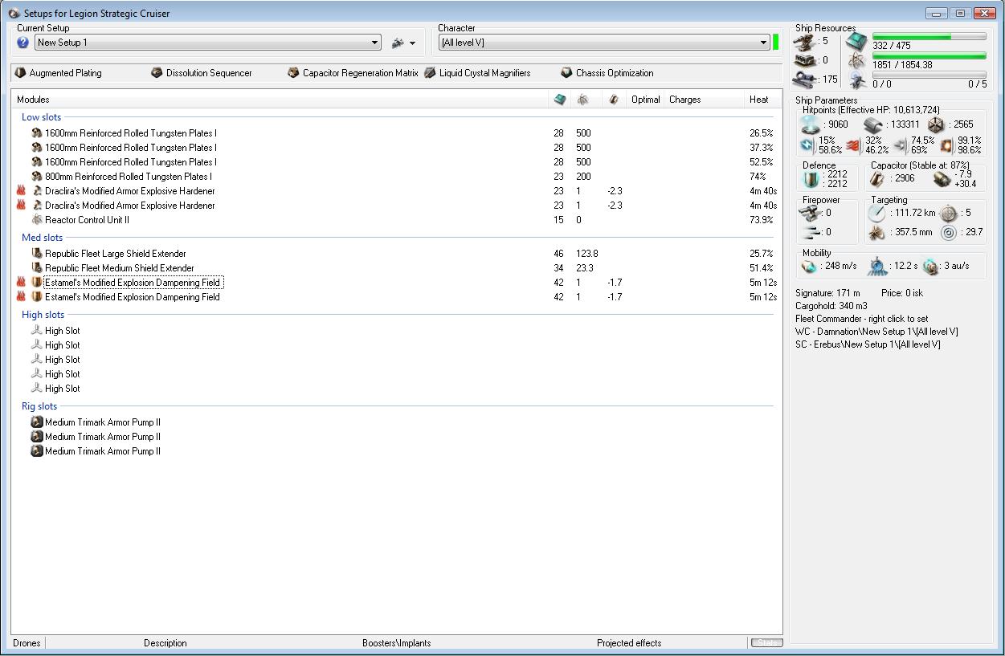Collapse the Rig slots group

(39, 406)
